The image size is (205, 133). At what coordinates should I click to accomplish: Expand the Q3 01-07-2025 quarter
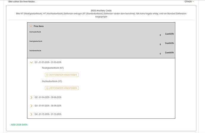pos(31,106)
